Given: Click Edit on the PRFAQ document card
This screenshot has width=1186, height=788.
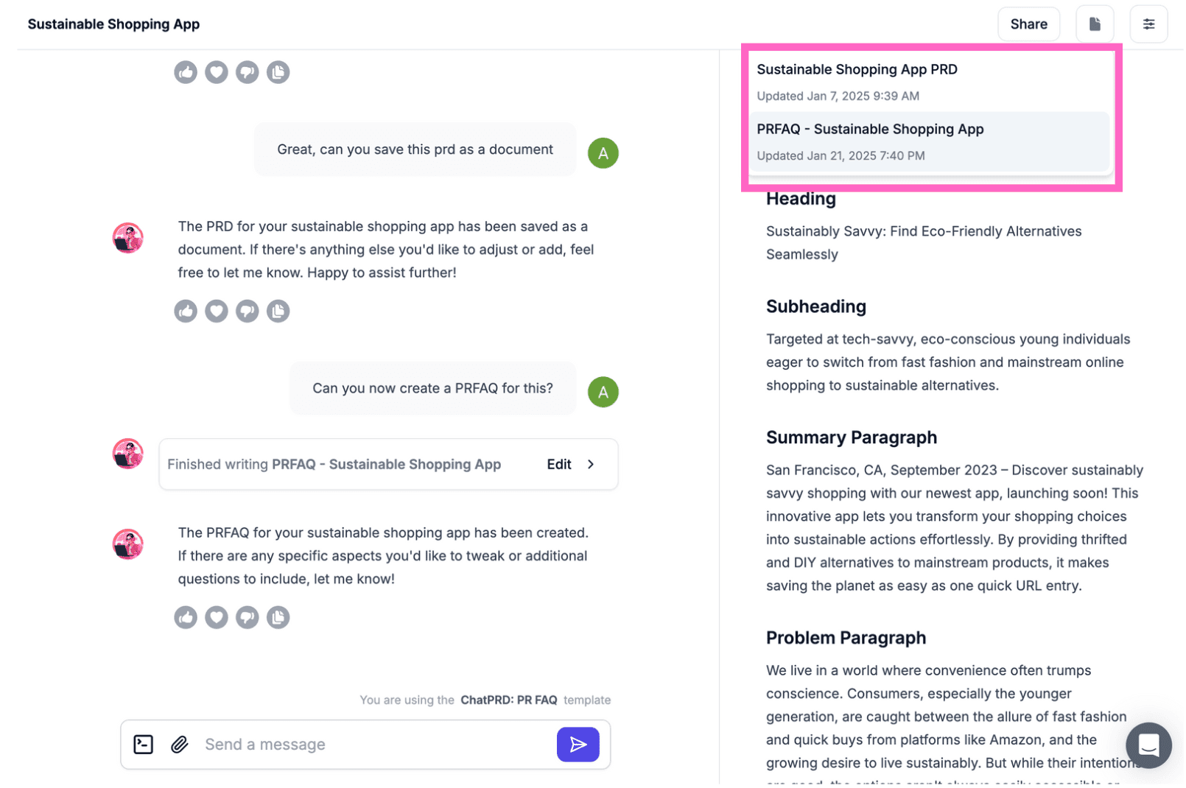Looking at the screenshot, I should tap(559, 465).
